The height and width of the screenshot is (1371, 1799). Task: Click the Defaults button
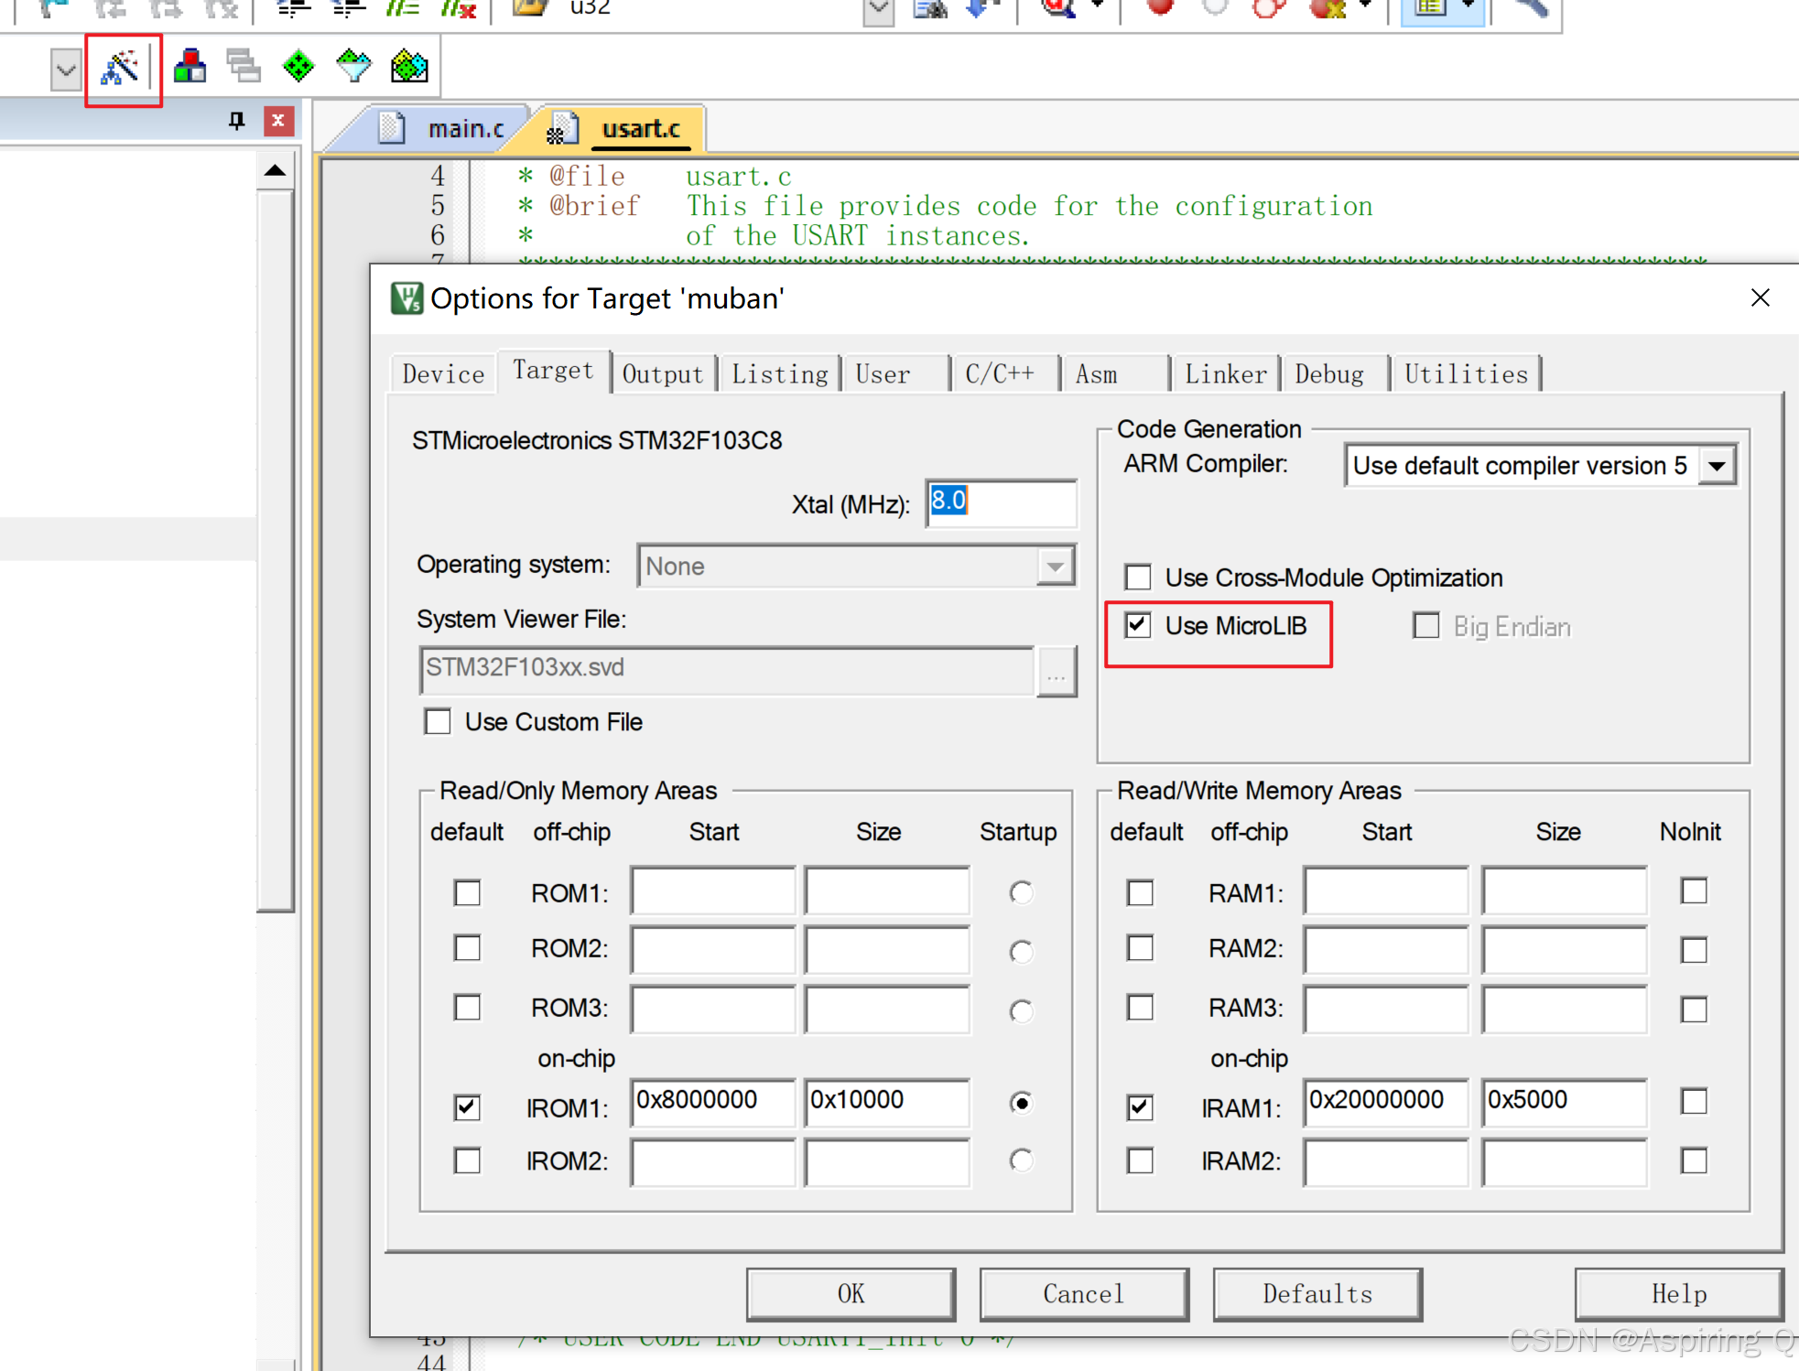(1317, 1294)
